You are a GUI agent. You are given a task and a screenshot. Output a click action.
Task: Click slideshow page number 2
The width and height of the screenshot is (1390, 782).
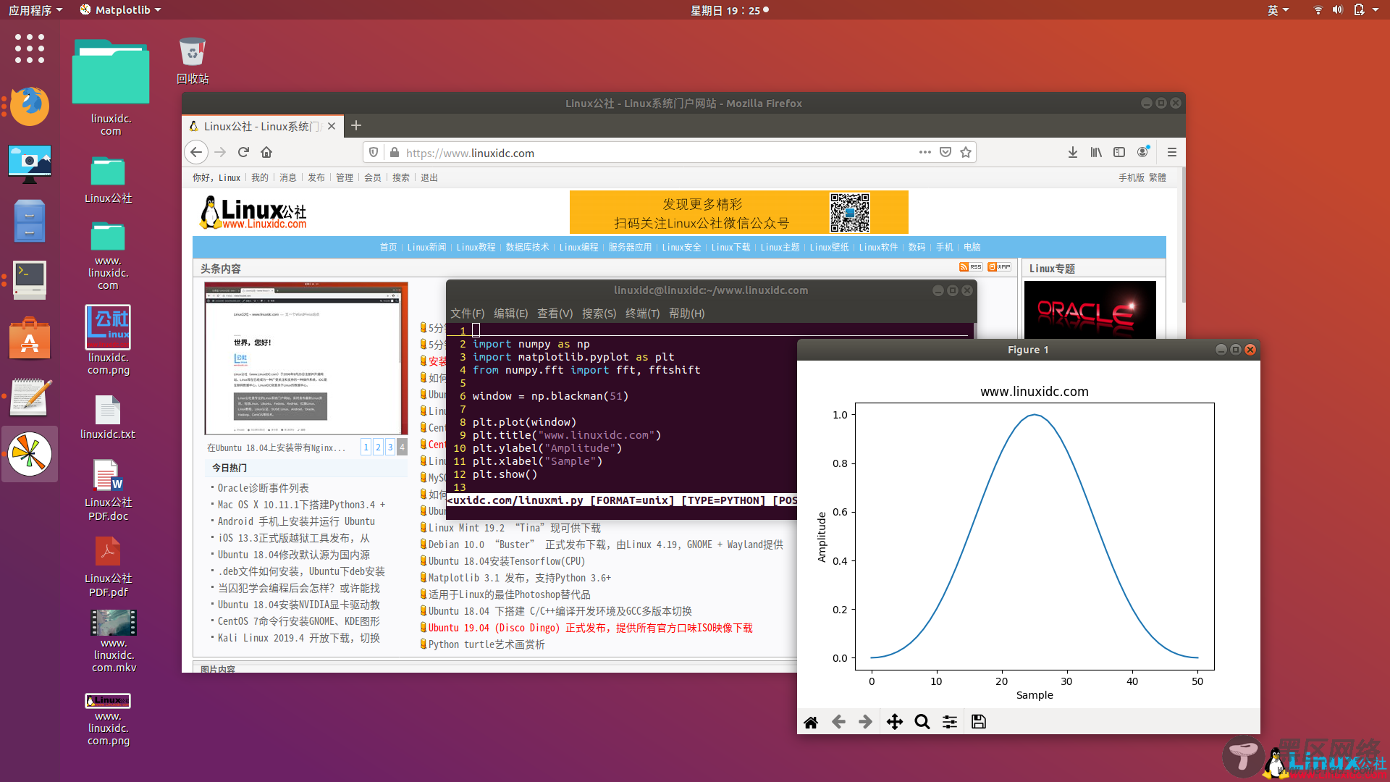[x=378, y=447]
